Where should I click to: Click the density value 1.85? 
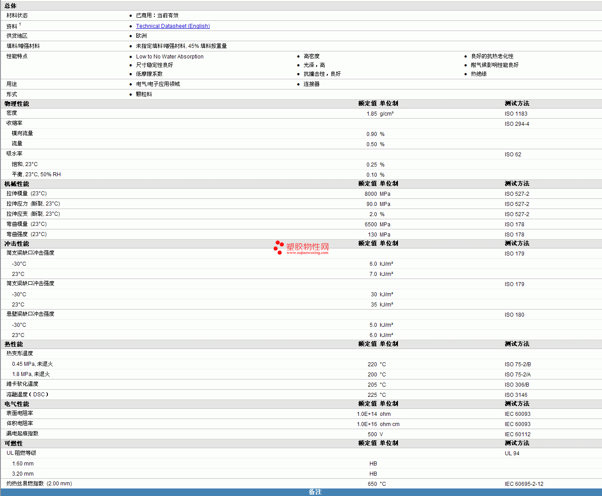[x=371, y=114]
